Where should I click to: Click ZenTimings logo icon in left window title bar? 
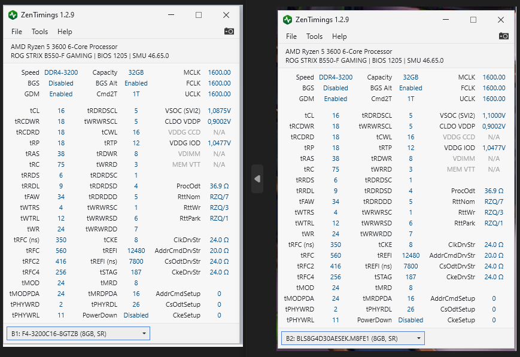[13, 15]
